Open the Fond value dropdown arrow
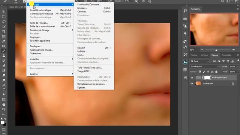Image resolution: width=240 pixels, height=135 pixels. [x=237, y=72]
